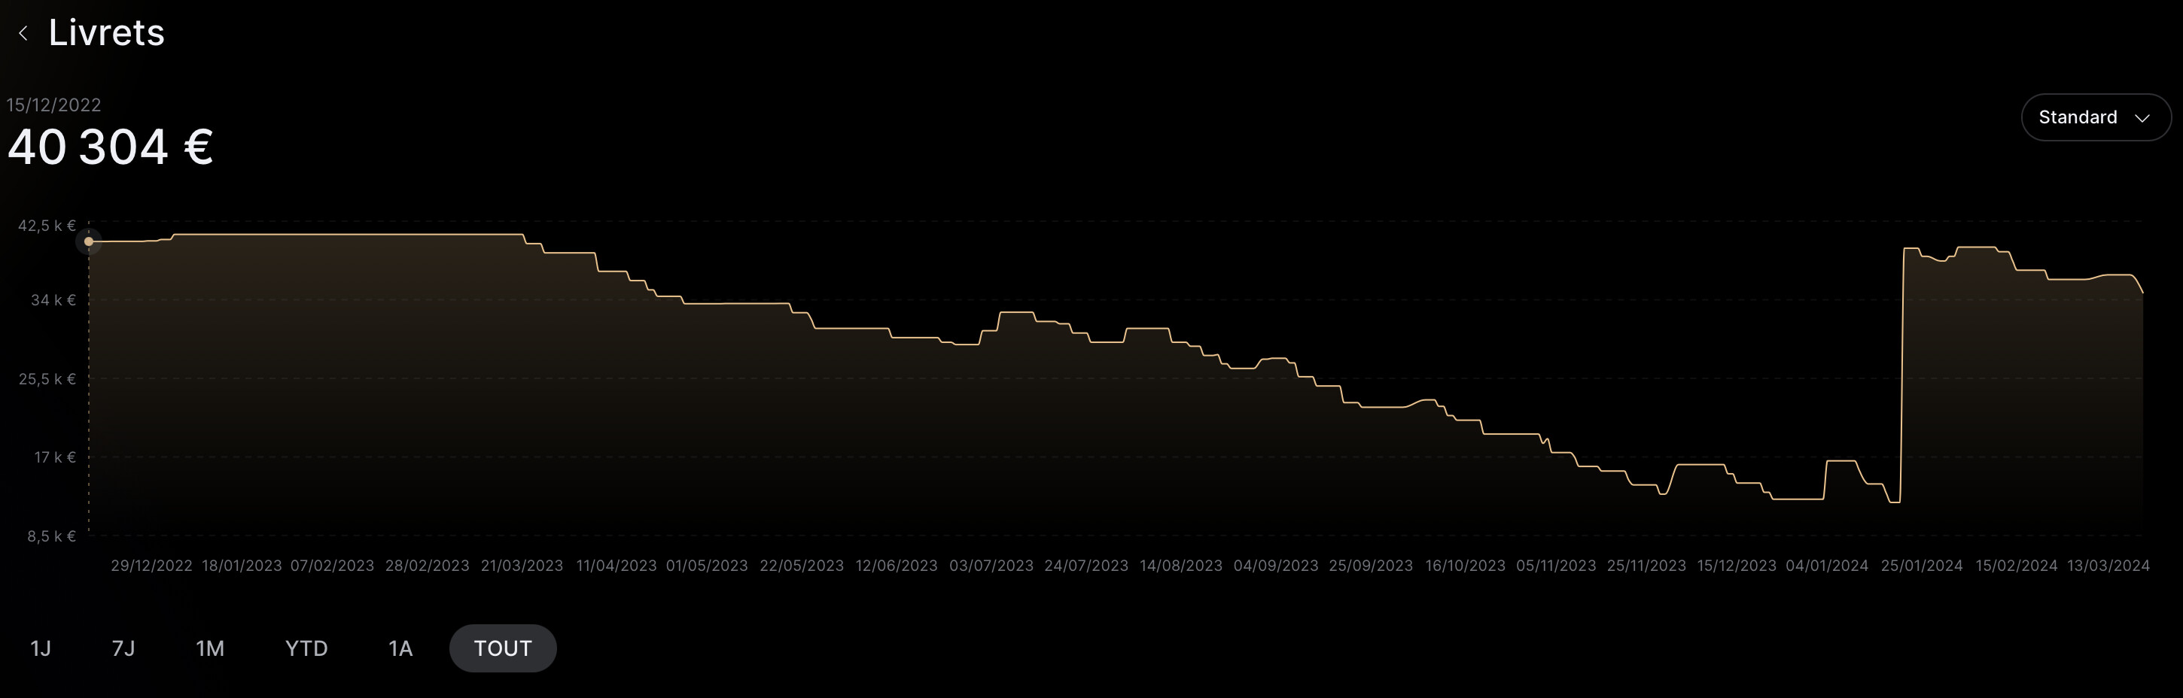Click the 12/06/2023 date label
The image size is (2183, 698).
pos(897,565)
